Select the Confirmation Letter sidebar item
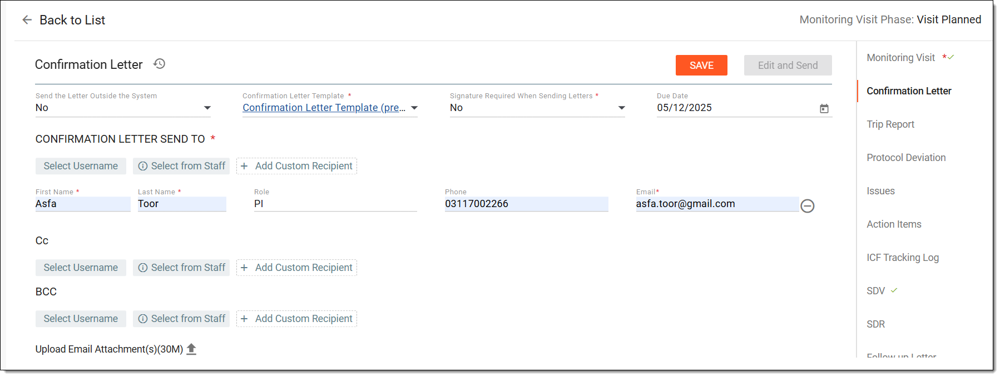The width and height of the screenshot is (1000, 377). 909,91
